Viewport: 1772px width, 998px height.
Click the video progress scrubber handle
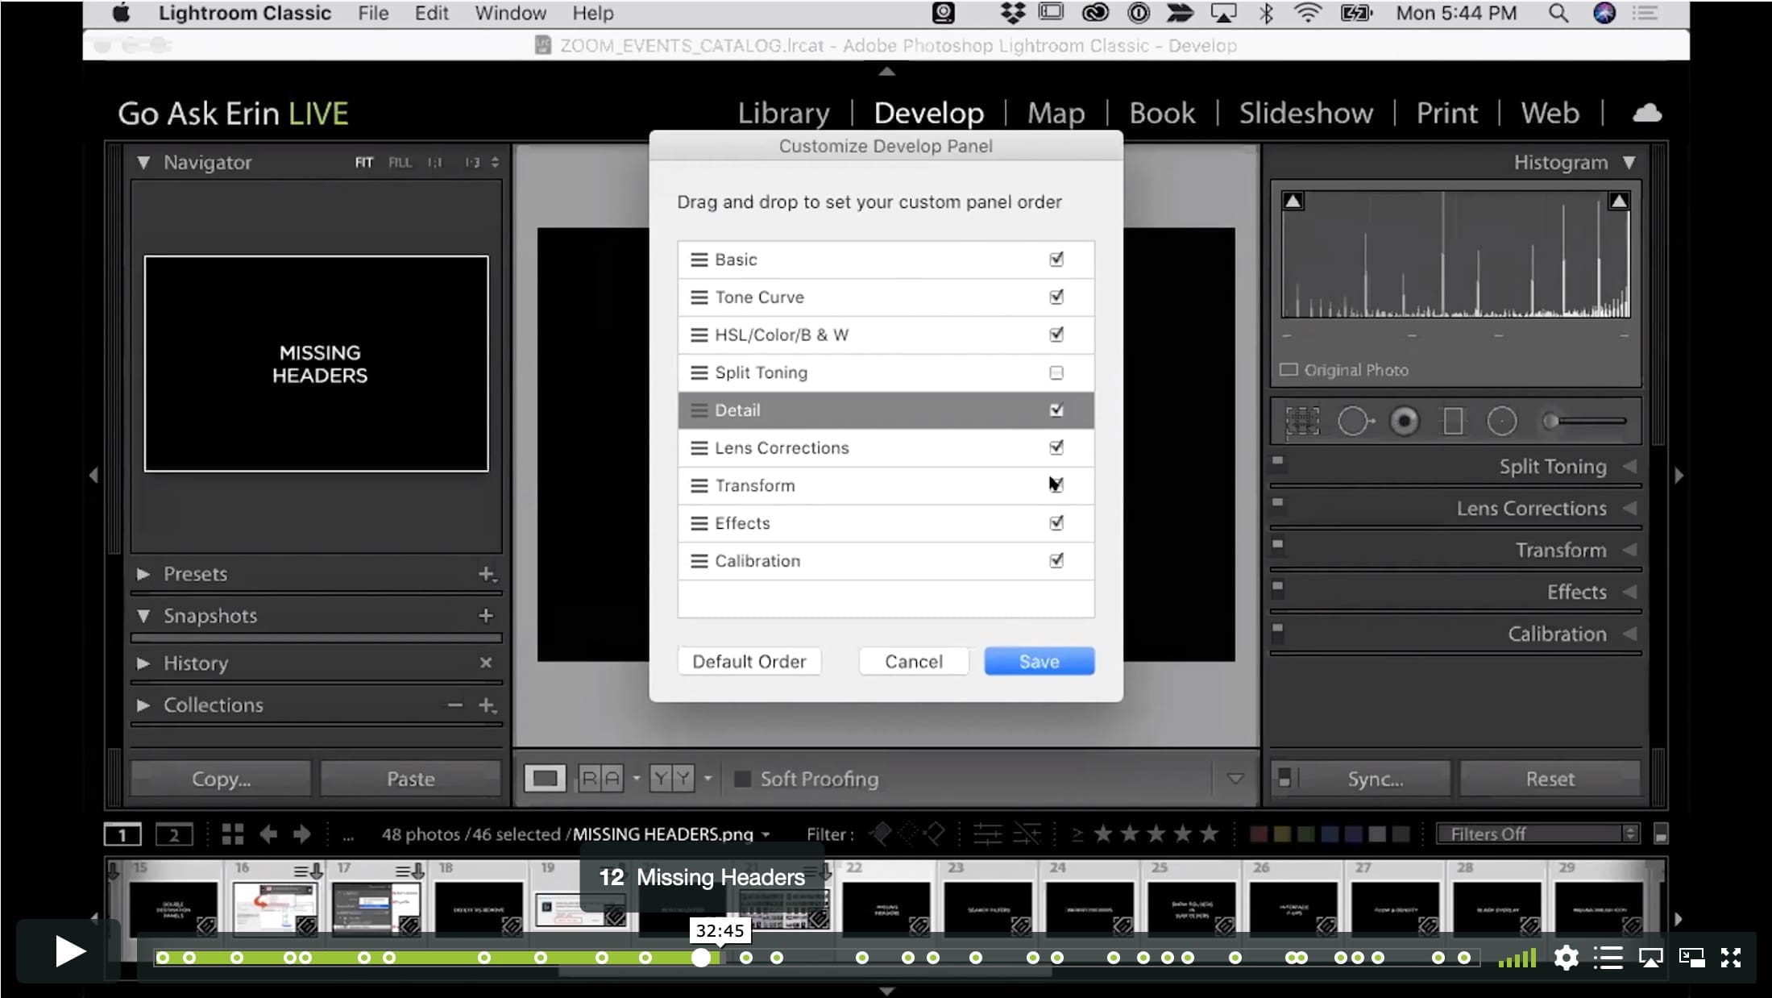coord(701,958)
